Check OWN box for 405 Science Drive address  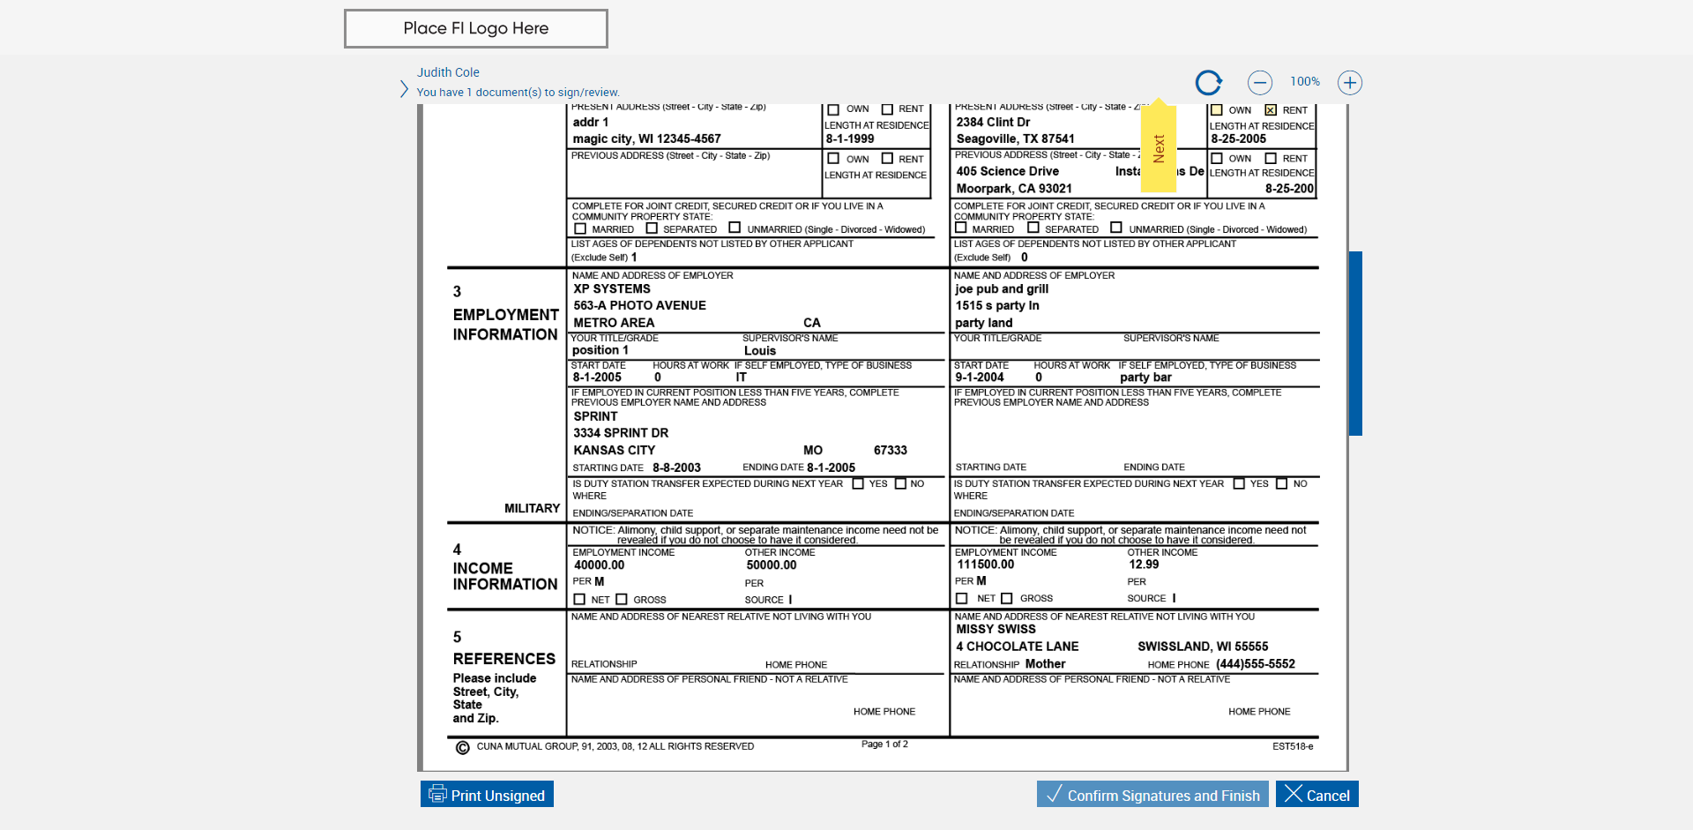1217,159
